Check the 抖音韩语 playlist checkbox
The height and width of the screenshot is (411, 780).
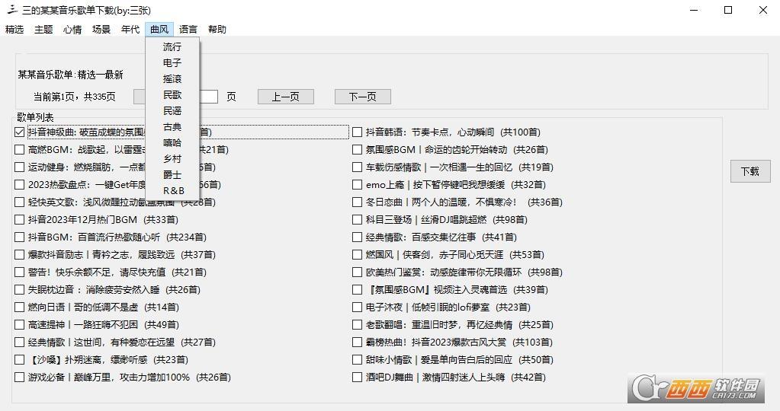click(x=357, y=132)
